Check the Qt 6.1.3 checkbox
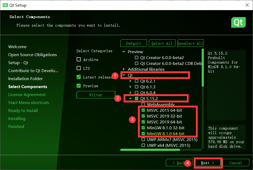 [137, 87]
